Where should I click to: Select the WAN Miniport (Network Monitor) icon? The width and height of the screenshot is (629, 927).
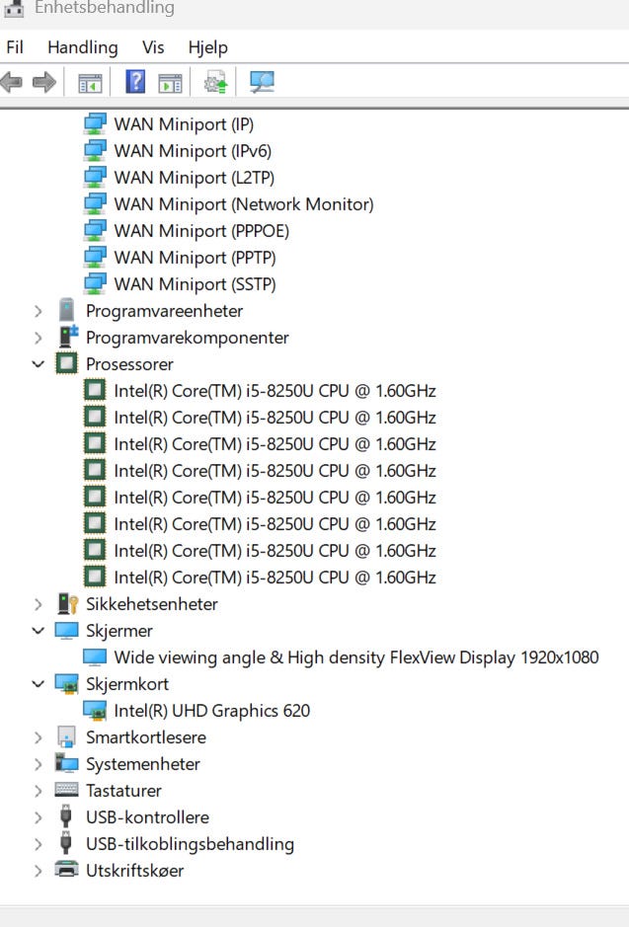pyautogui.click(x=95, y=203)
